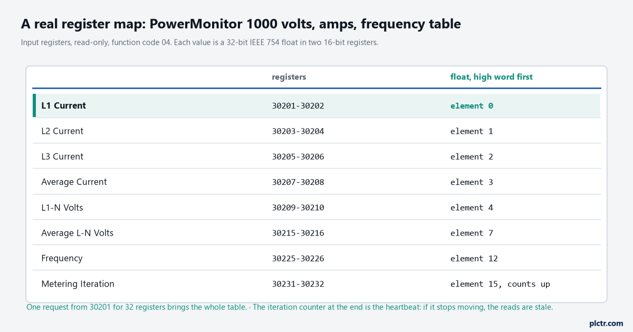This screenshot has height=332, width=633.
Task: Click register range 30205-30206
Action: (298, 157)
